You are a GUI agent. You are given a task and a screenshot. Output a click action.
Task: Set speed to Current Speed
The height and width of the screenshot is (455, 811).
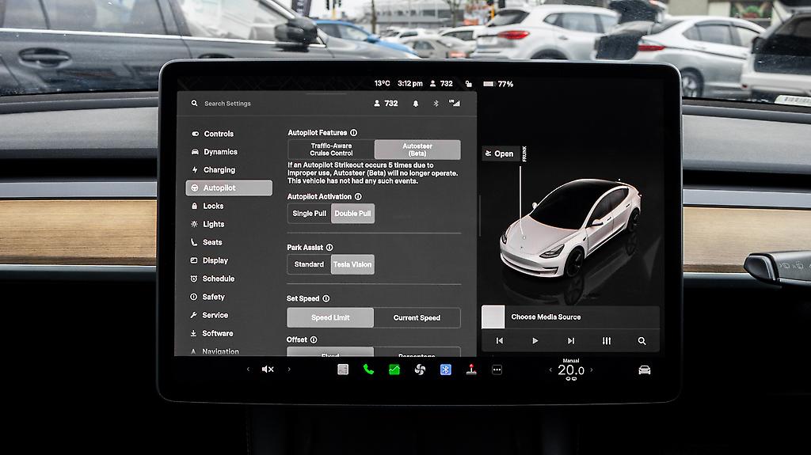[417, 317]
